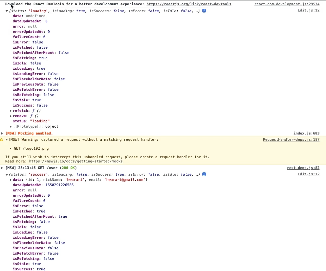The height and width of the screenshot is (271, 326).
Task: Click info icon beside the success status object
Action: tap(204, 174)
